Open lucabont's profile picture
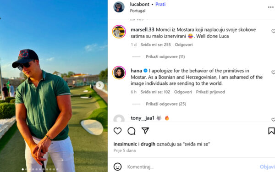This screenshot has width=275, height=172. [x=119, y=7]
